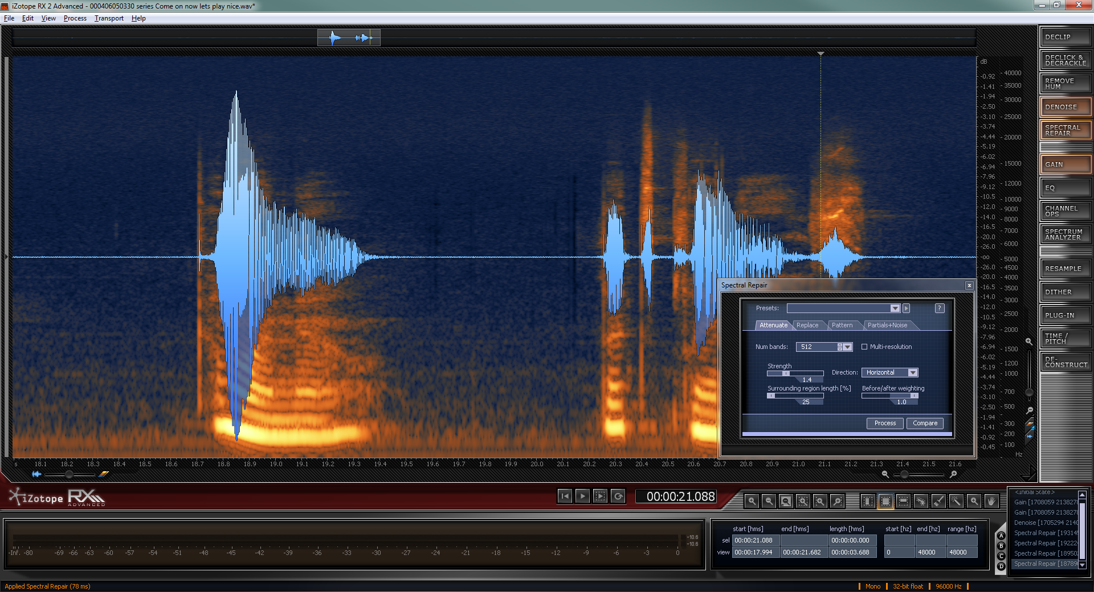The height and width of the screenshot is (592, 1094).
Task: Open the Direction dropdown showing Horizontal
Action: (889, 372)
